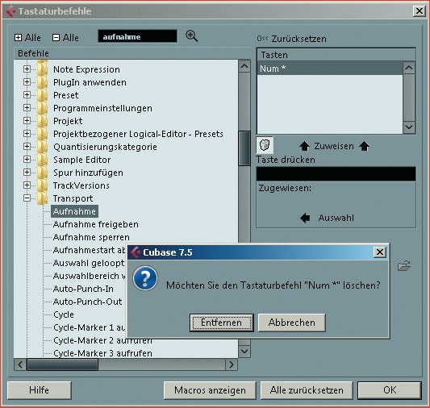Click Alle zurücksetzen button
This screenshot has width=430, height=408.
[307, 390]
